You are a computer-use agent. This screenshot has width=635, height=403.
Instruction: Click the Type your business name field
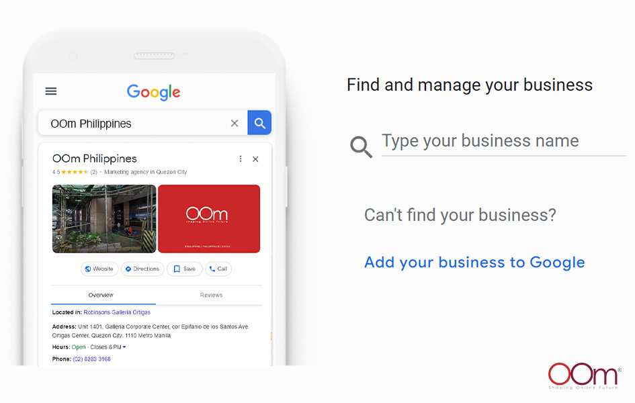(503, 142)
